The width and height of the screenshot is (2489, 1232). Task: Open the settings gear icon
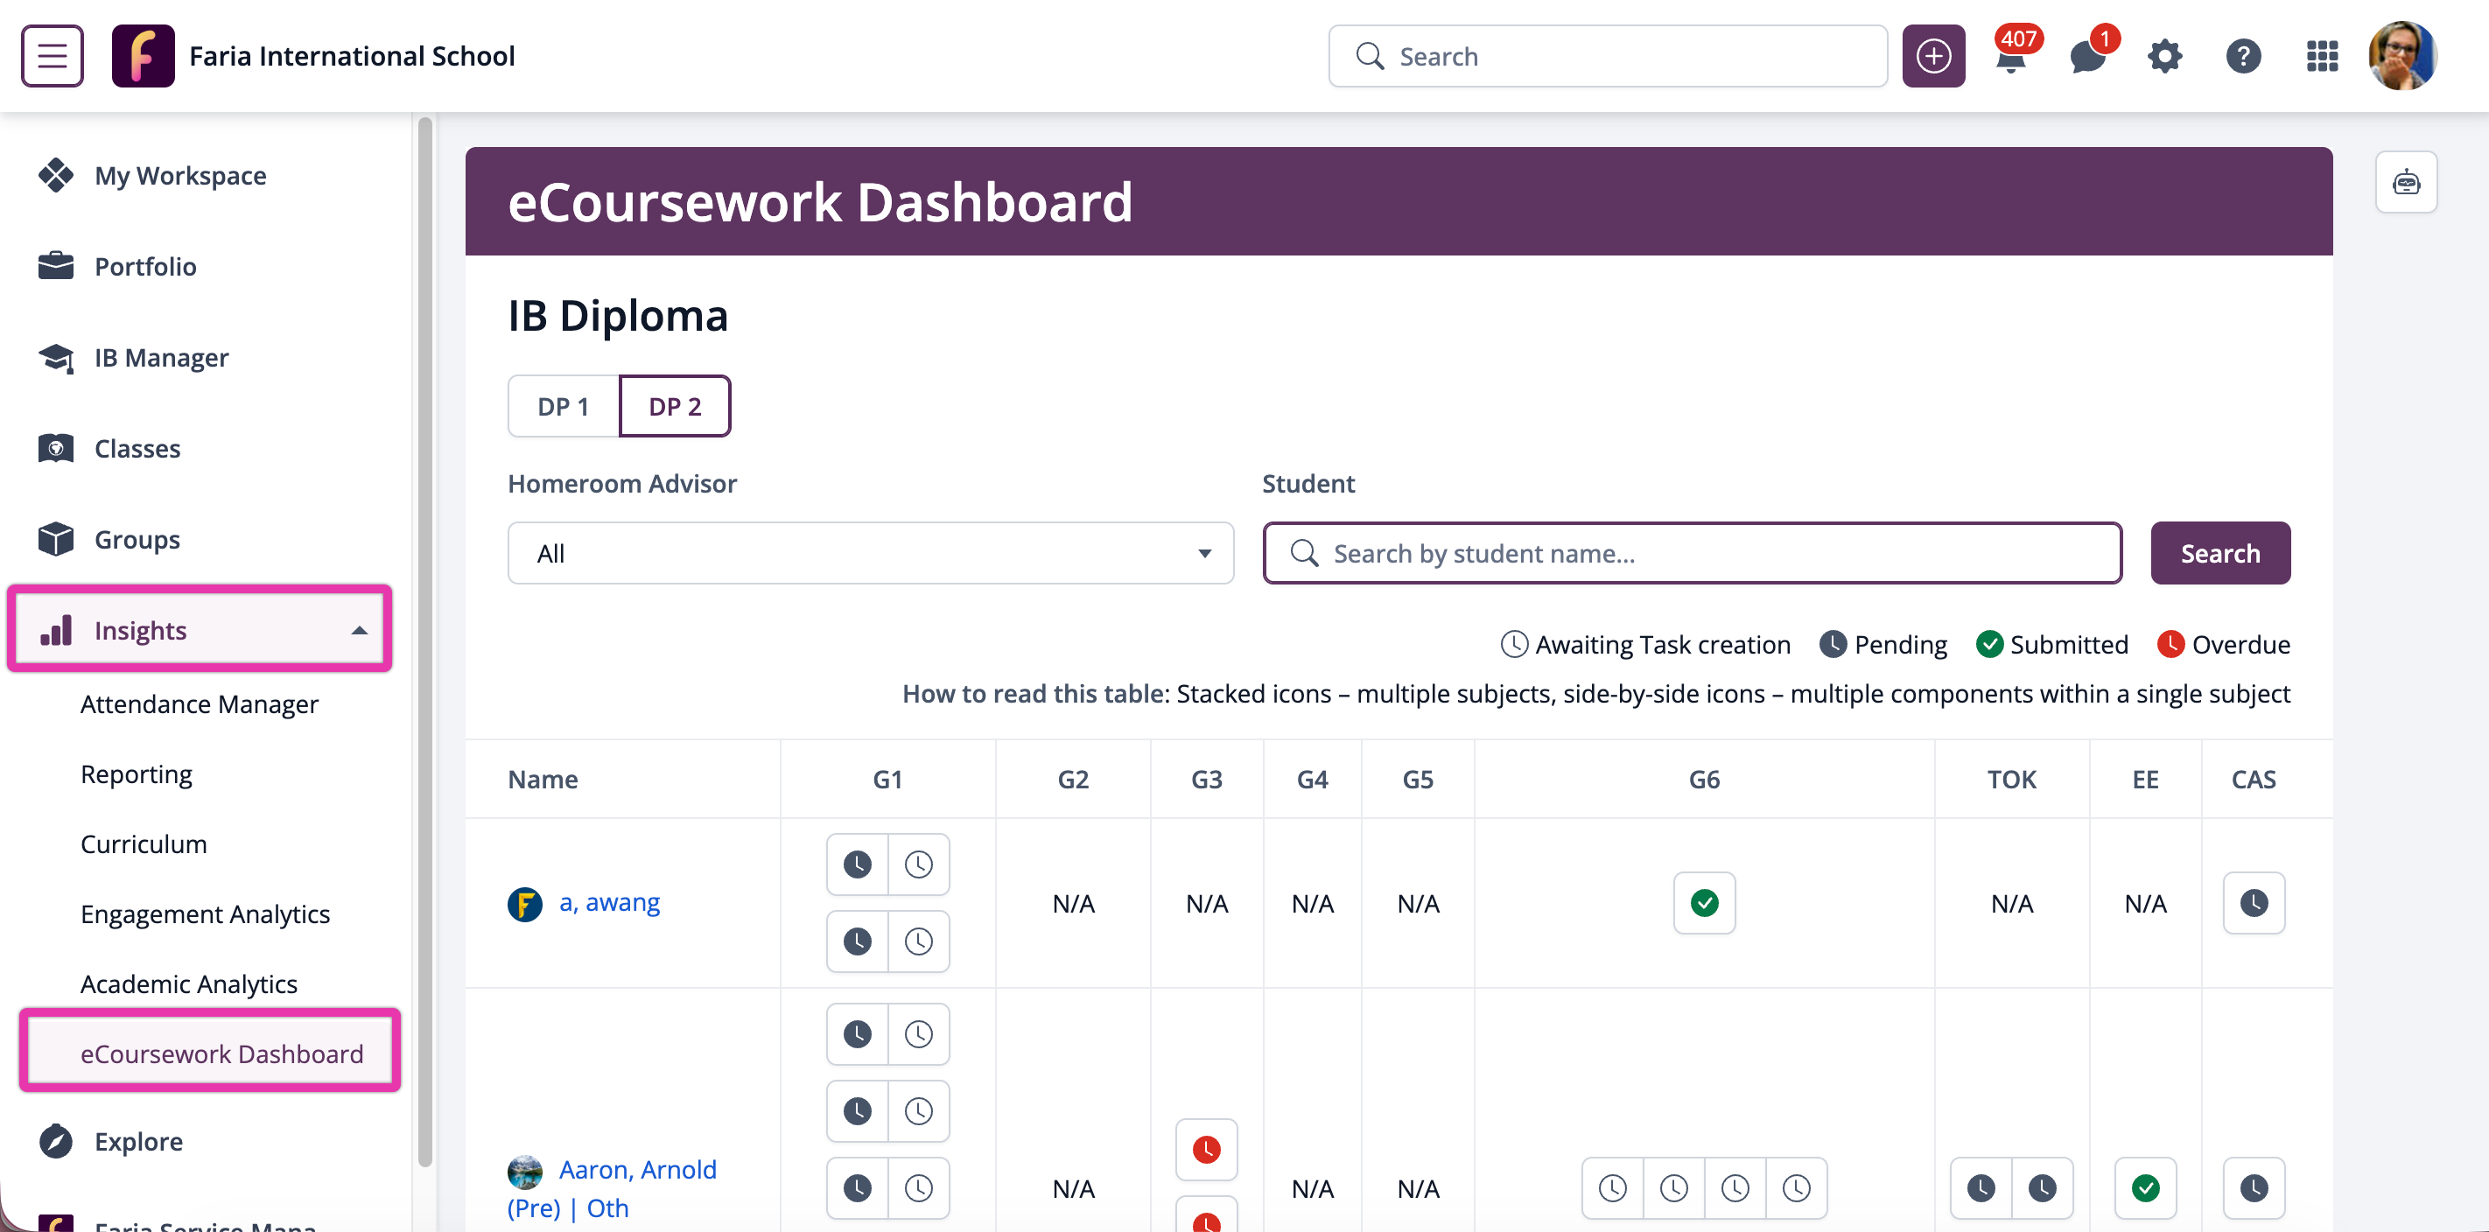click(2165, 56)
